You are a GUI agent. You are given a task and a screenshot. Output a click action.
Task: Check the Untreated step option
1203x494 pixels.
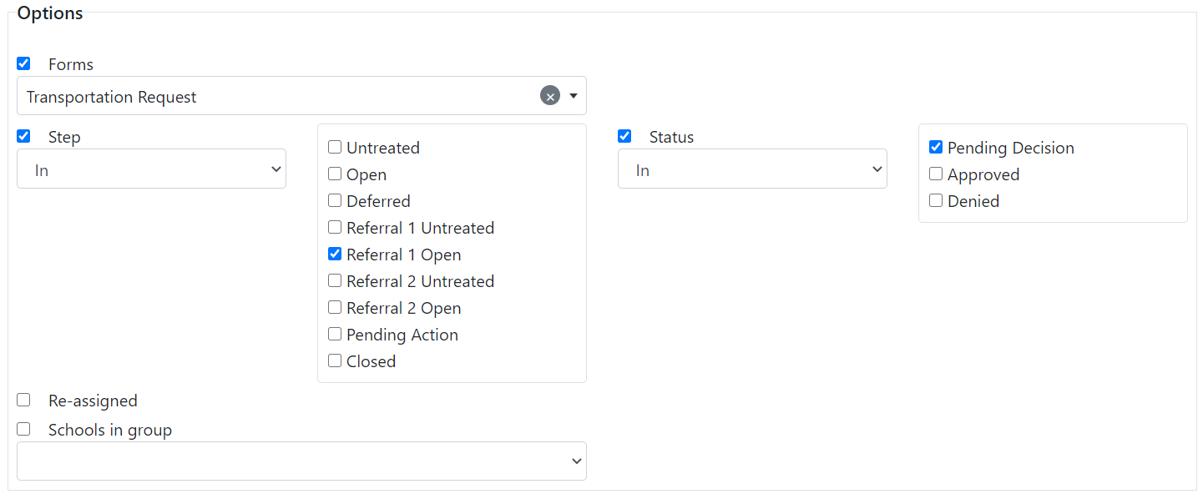coord(335,146)
